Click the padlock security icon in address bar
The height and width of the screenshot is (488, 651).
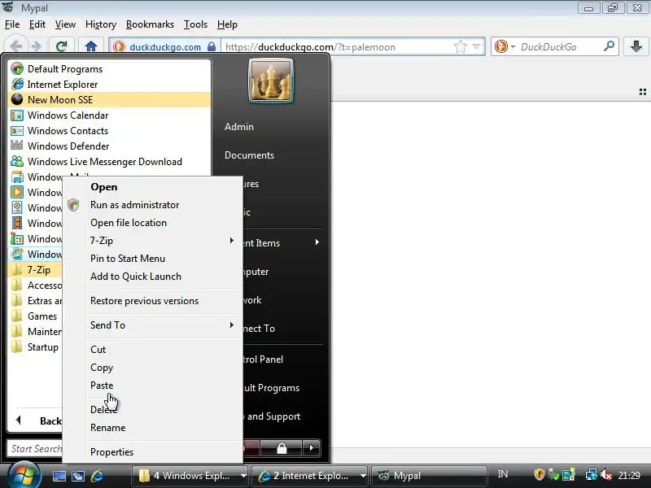pos(212,46)
